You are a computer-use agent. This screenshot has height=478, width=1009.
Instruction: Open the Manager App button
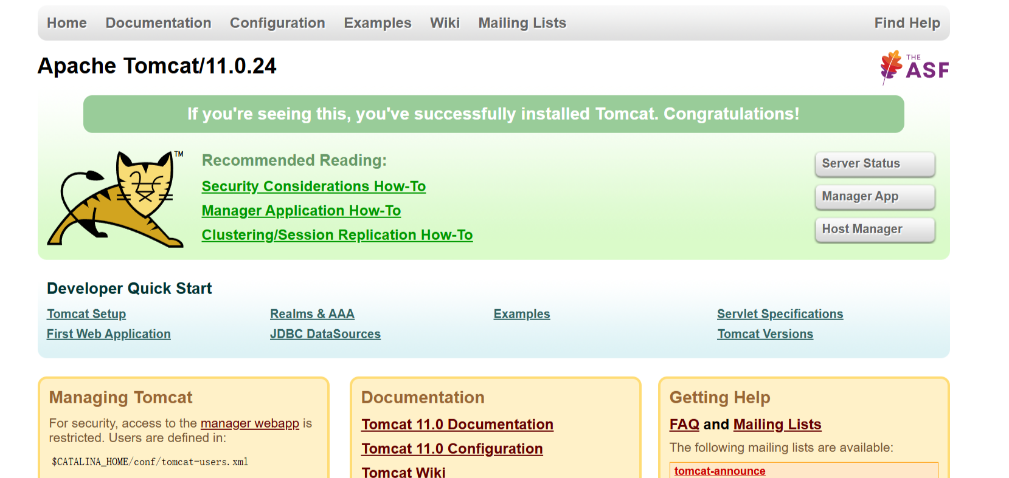(x=875, y=197)
